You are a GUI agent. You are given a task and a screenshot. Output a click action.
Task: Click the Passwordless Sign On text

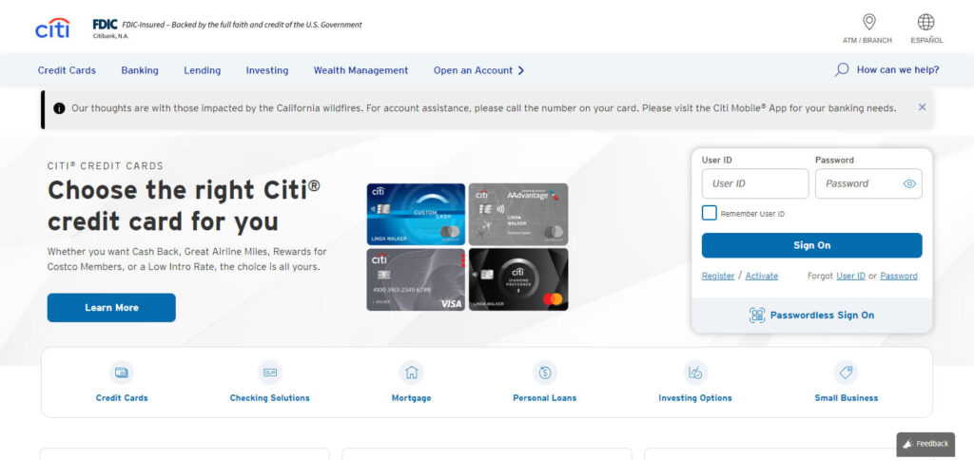822,316
